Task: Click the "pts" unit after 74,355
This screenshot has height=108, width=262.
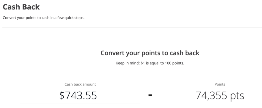Action: [x=236, y=95]
